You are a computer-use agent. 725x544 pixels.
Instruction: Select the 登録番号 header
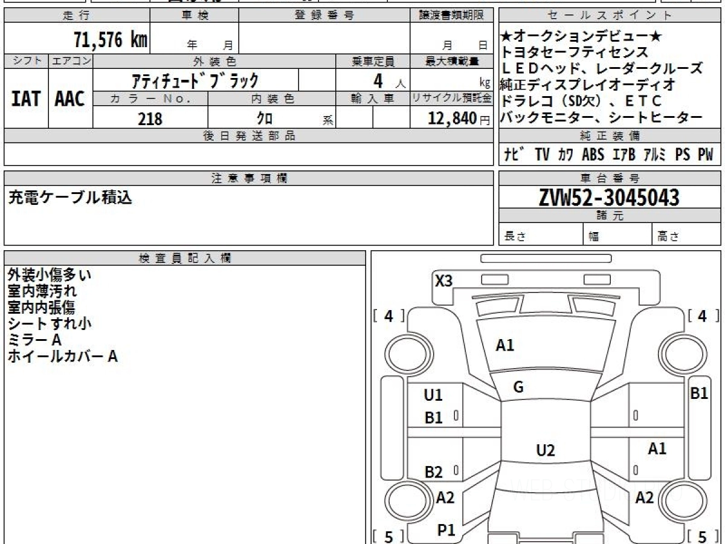pos(324,16)
